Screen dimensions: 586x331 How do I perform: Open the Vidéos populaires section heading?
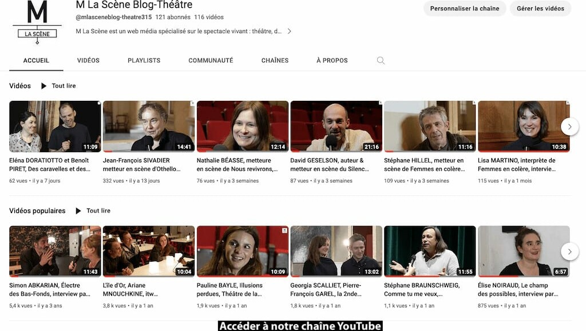37,211
